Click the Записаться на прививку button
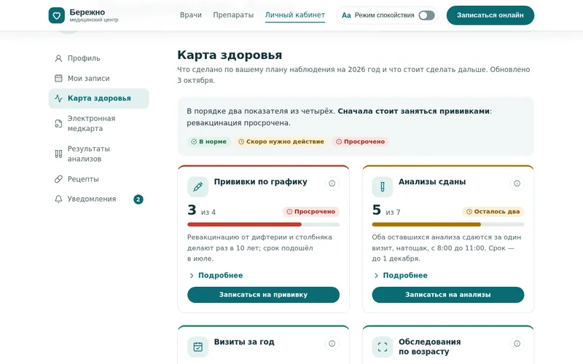 (x=263, y=295)
